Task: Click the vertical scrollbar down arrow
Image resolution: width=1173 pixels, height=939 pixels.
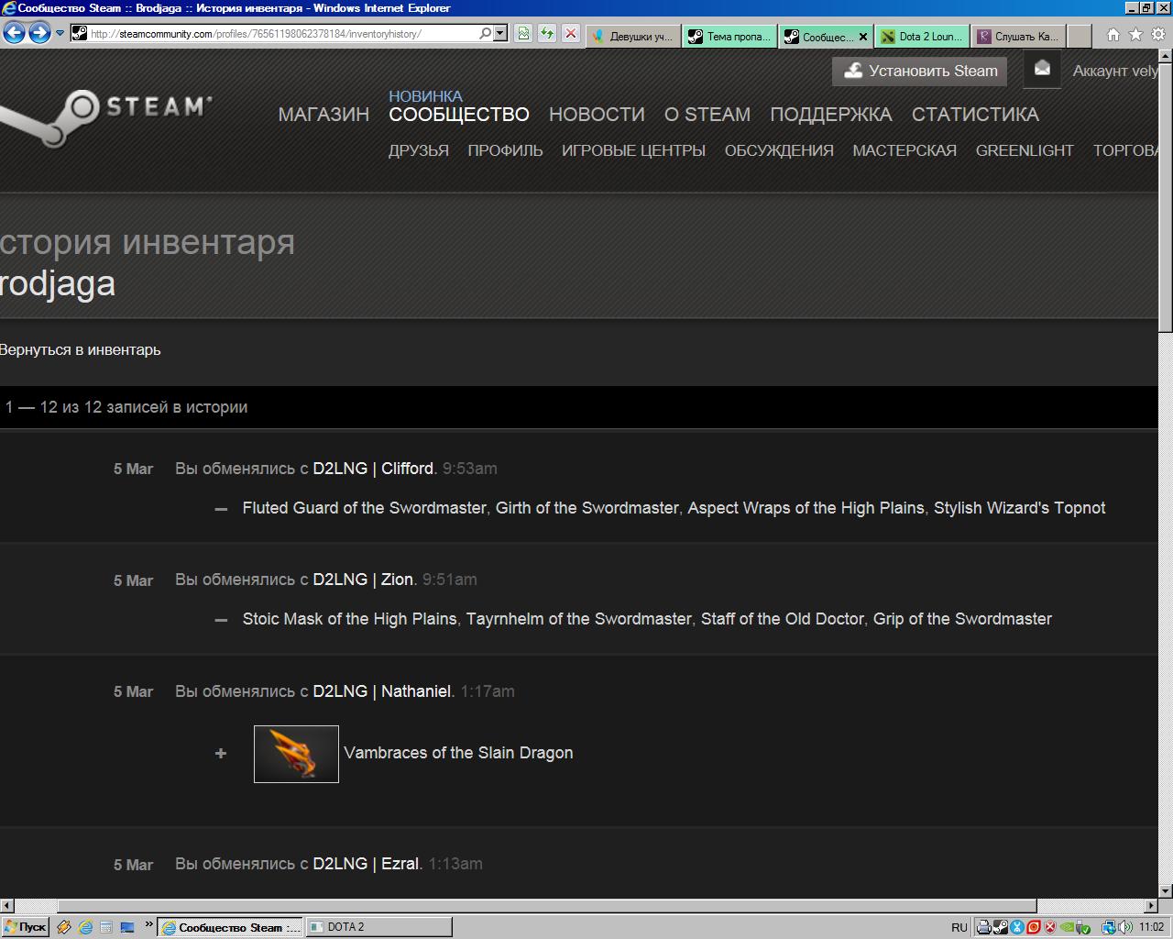Action: coord(1166,890)
